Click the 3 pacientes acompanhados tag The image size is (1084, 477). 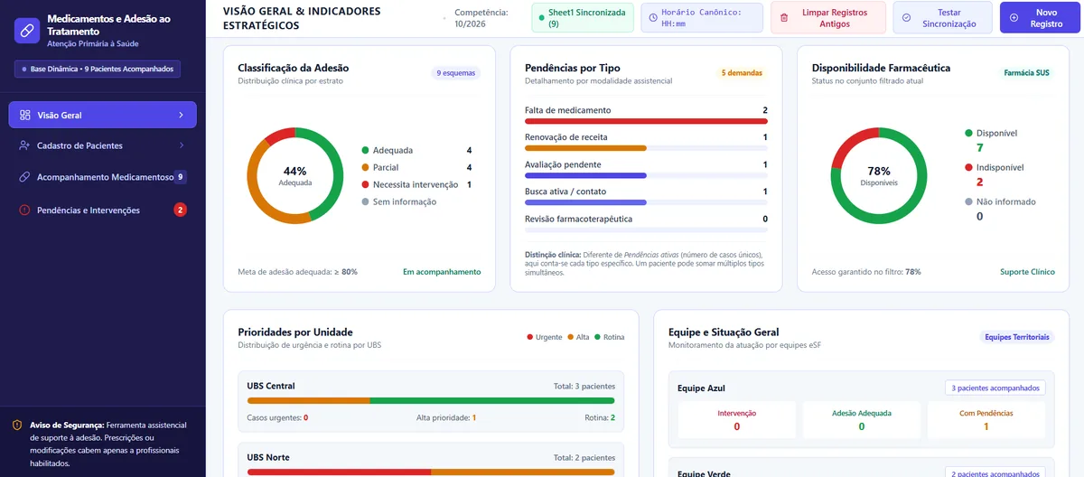coord(995,388)
